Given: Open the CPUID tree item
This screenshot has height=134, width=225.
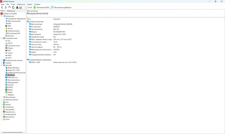Looking at the screenshot, I should coord(9,43).
